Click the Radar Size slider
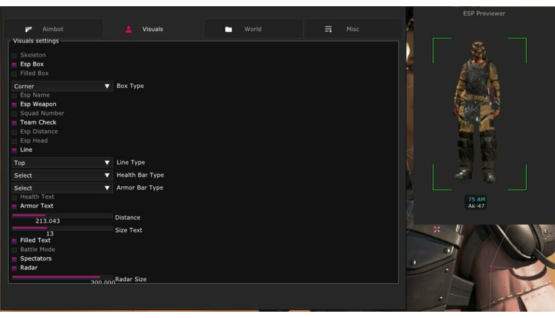 click(x=62, y=278)
